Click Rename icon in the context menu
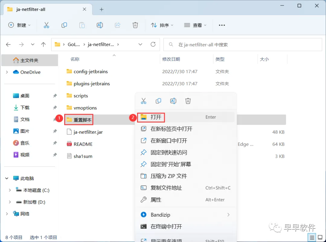The width and height of the screenshot is (326, 242). (173, 101)
